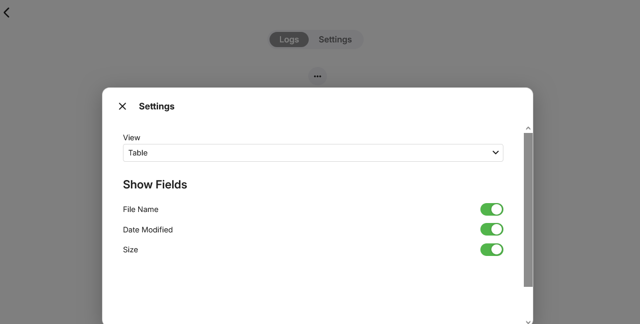Screen dimensions: 640x324
Task: Switch to the Logs tab
Action: pos(289,40)
